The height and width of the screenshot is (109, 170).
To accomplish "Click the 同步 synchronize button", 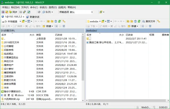I will pos(13,12).
